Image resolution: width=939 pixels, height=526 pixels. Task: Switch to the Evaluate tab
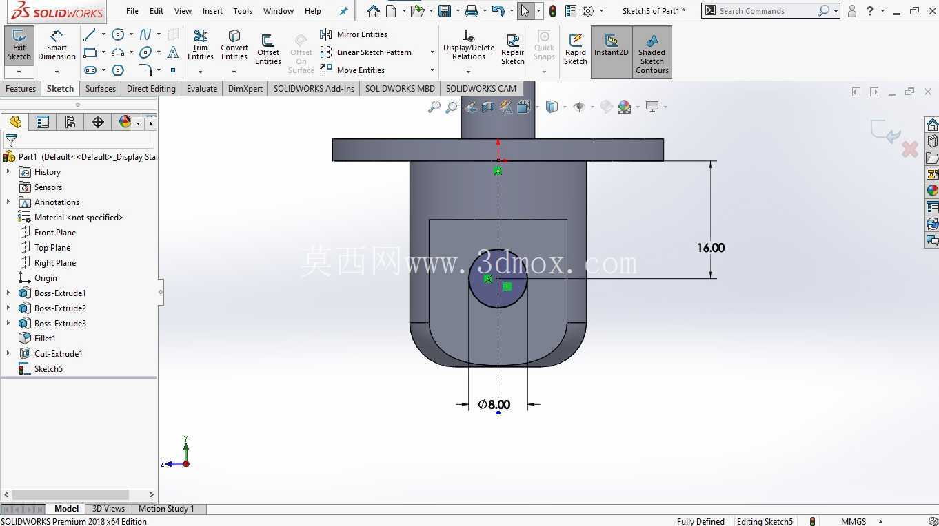(202, 88)
